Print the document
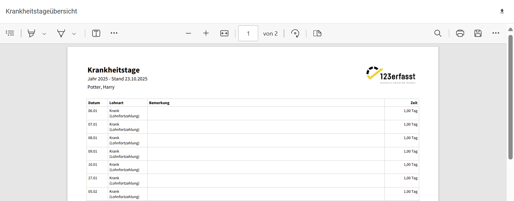Viewport: 514px width, 201px height. click(x=460, y=33)
